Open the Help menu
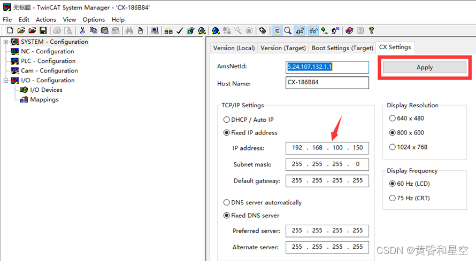 coord(118,20)
